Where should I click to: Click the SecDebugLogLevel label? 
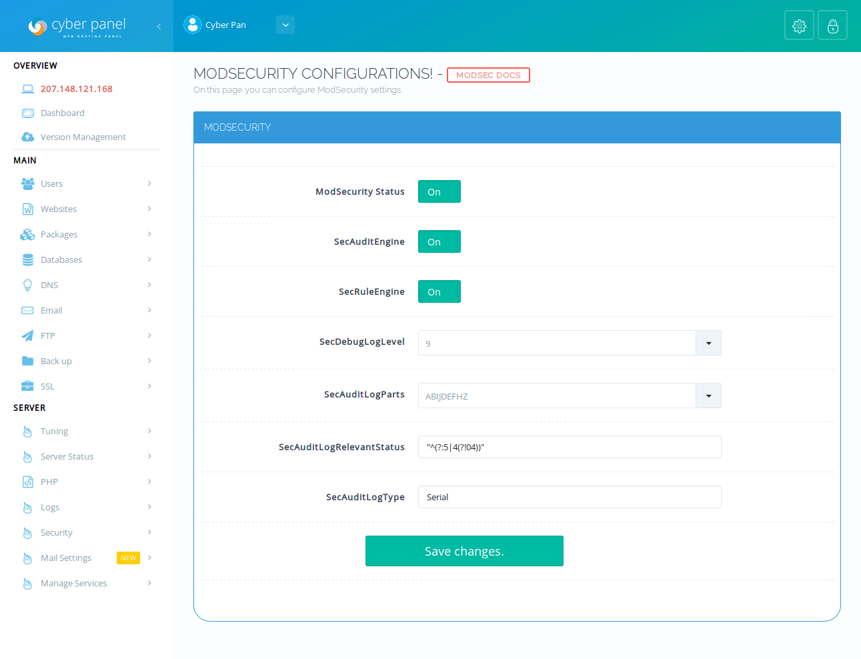362,342
